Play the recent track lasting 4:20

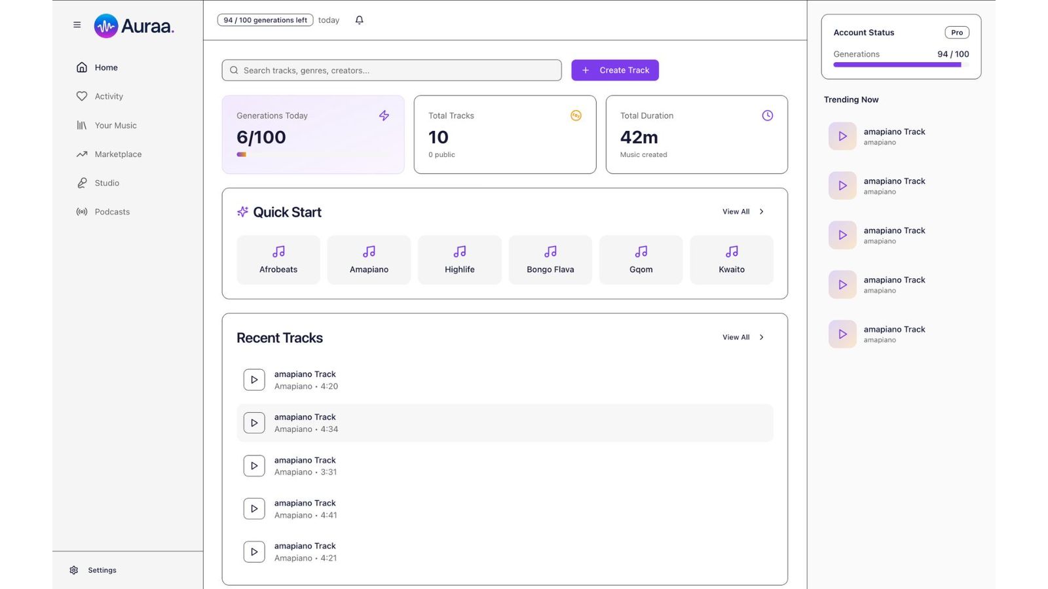[254, 380]
